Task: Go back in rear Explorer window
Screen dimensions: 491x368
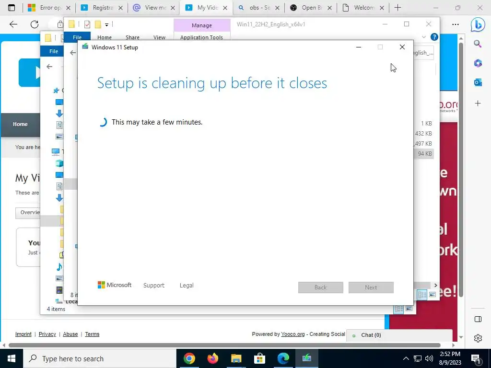Action: pyautogui.click(x=49, y=67)
